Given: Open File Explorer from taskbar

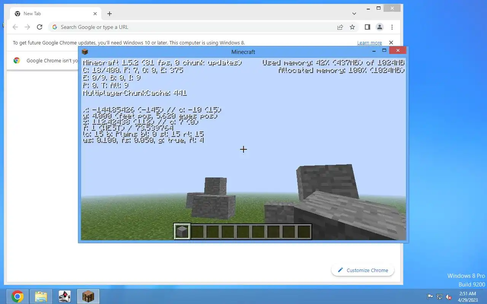Looking at the screenshot, I should (41, 296).
